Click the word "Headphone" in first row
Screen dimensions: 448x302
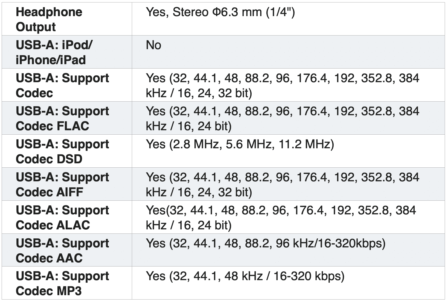(49, 12)
